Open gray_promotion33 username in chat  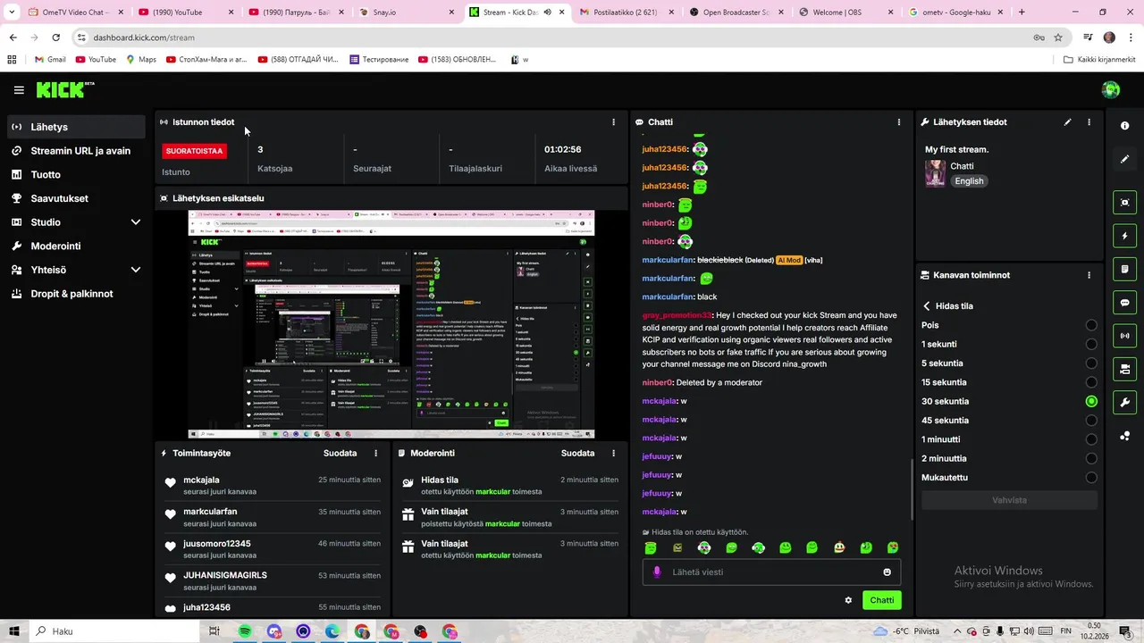coord(677,315)
